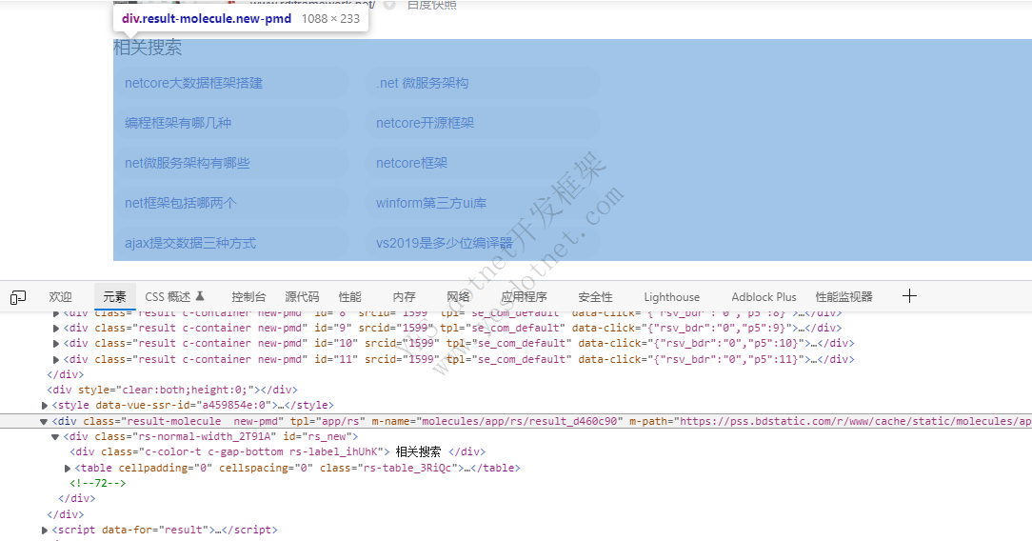Open the 内存 tab
The width and height of the screenshot is (1032, 541).
point(404,297)
